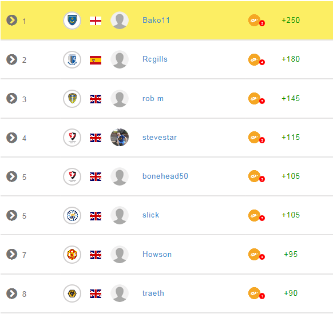Open the stevestar row chevron
This screenshot has height=314, width=333.
pos(11,138)
